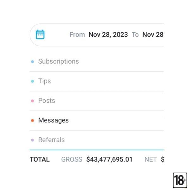Click the orange Messages dot
The width and height of the screenshot is (190, 190).
pyautogui.click(x=32, y=121)
